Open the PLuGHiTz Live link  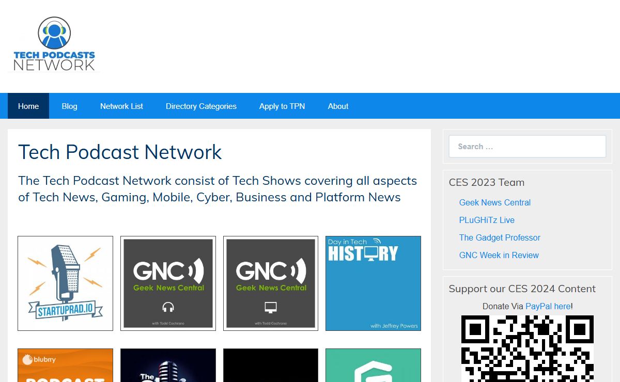point(487,220)
